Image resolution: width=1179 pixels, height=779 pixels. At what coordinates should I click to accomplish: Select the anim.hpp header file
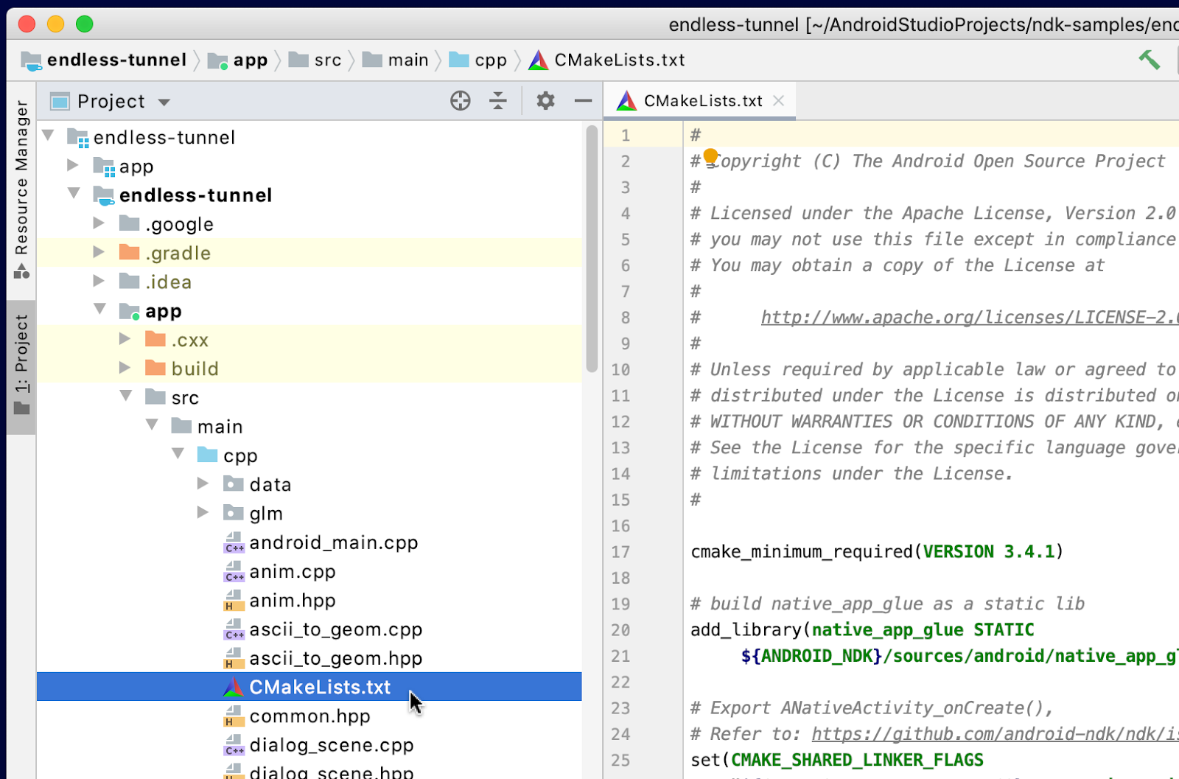click(292, 601)
